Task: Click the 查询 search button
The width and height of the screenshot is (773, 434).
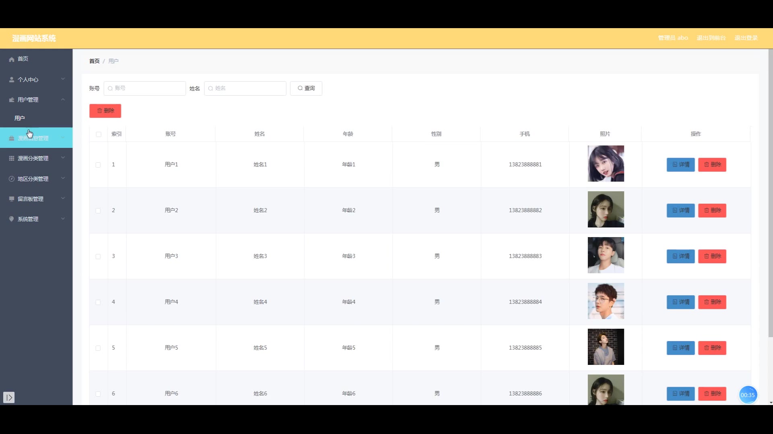Action: tap(306, 88)
